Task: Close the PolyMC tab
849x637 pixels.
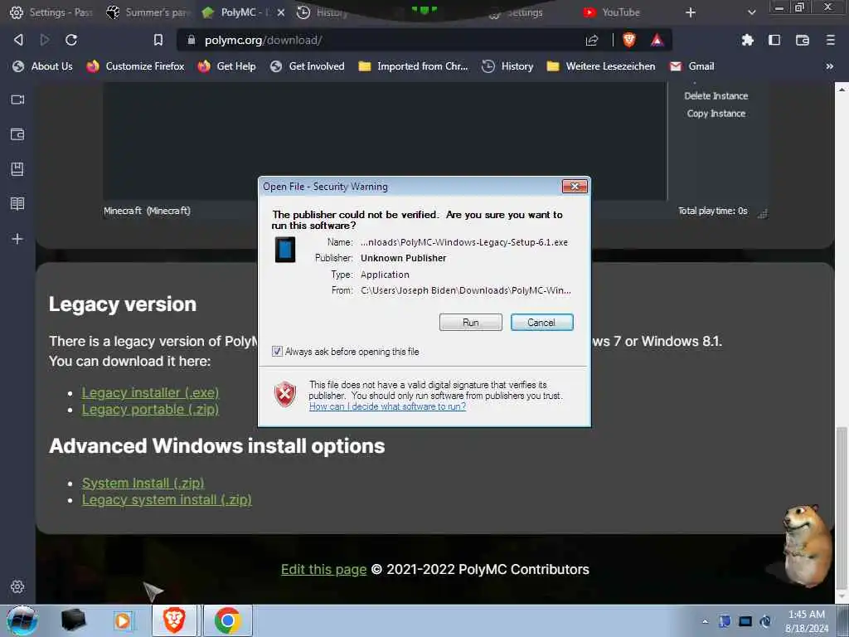Action: tap(281, 12)
